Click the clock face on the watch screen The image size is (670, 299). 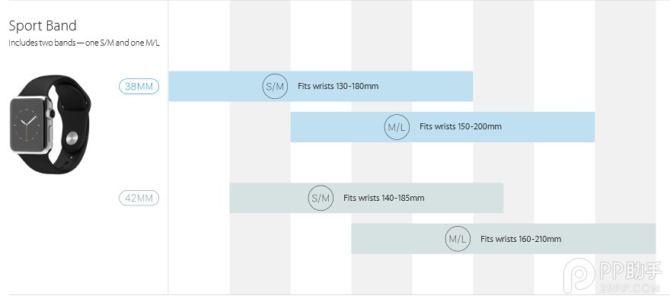[27, 125]
